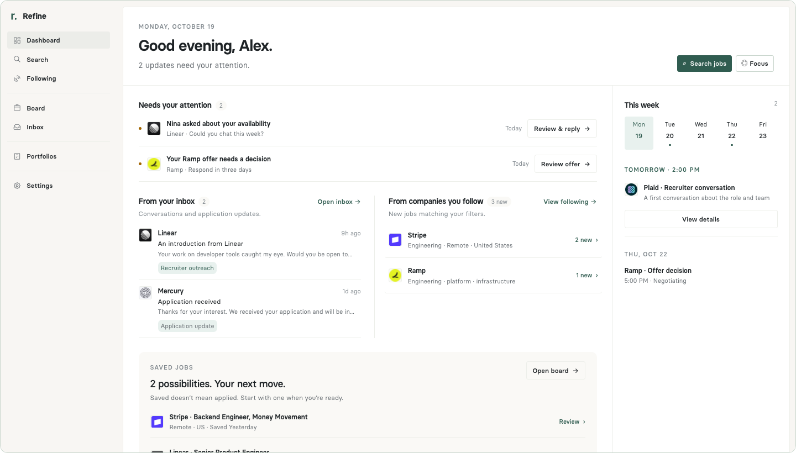Open Board in the sidebar
796x453 pixels.
[59, 108]
